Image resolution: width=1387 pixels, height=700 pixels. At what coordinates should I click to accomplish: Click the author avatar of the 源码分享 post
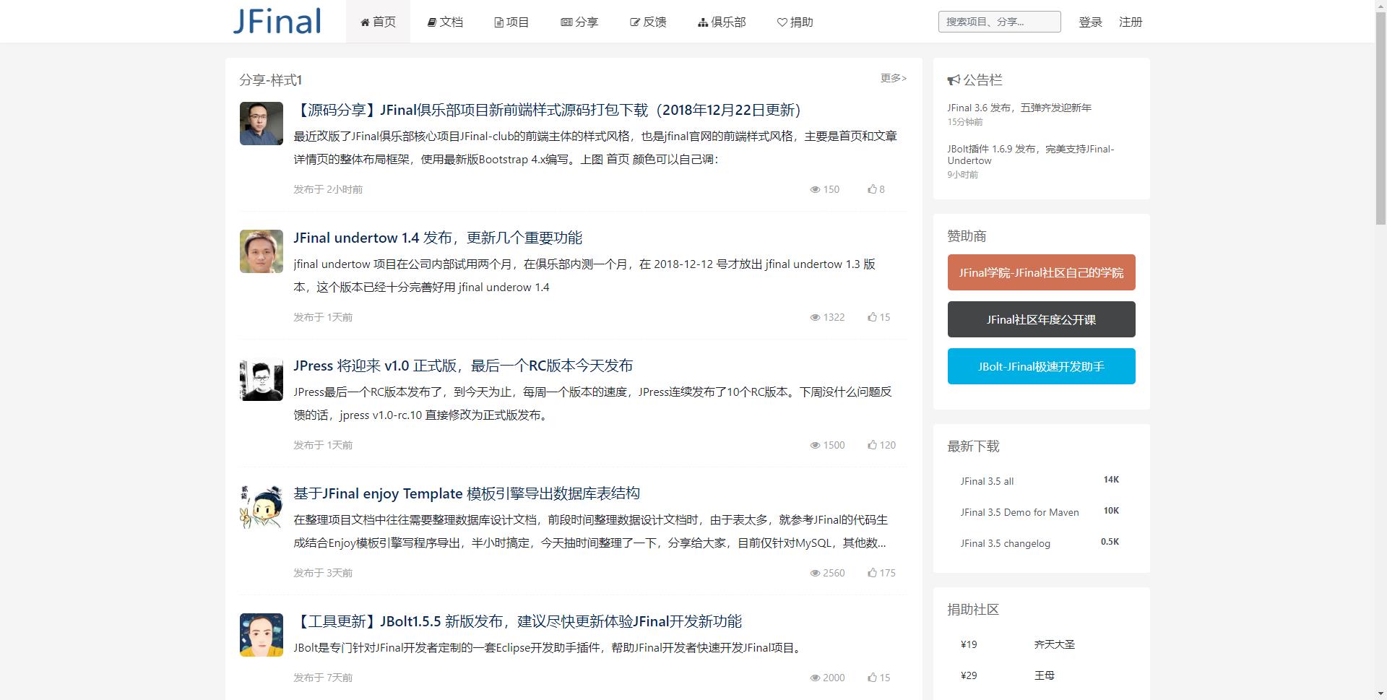(262, 124)
